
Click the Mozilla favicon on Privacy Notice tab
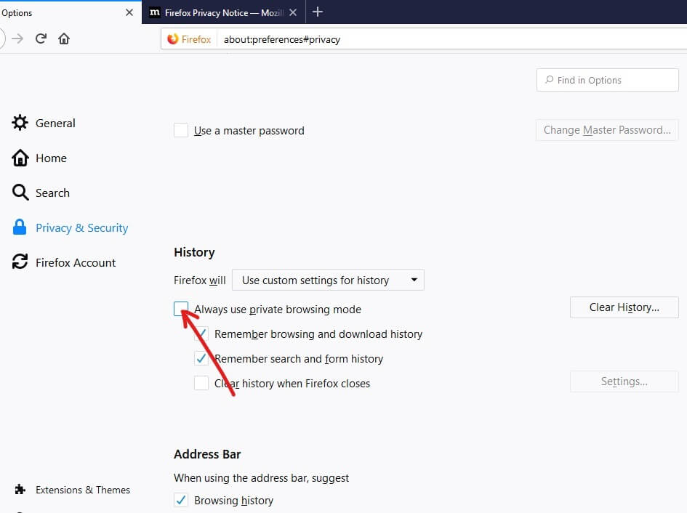pos(155,12)
